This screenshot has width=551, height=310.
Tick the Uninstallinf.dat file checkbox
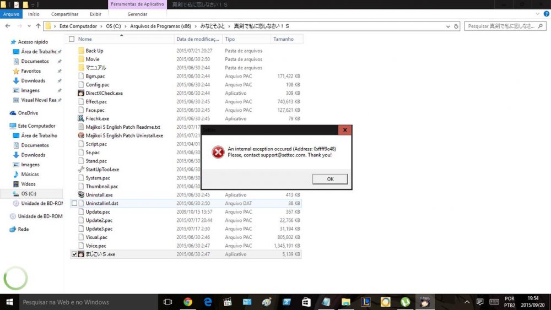[x=74, y=204]
